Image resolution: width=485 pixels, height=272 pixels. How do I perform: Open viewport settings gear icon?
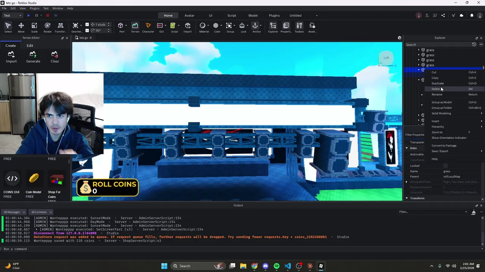click(399, 38)
